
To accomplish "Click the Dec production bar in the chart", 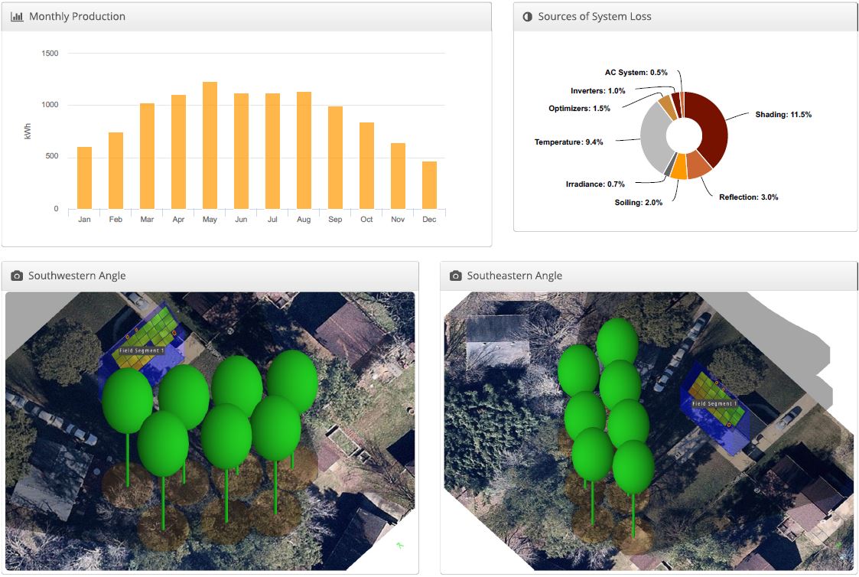I will tap(429, 184).
